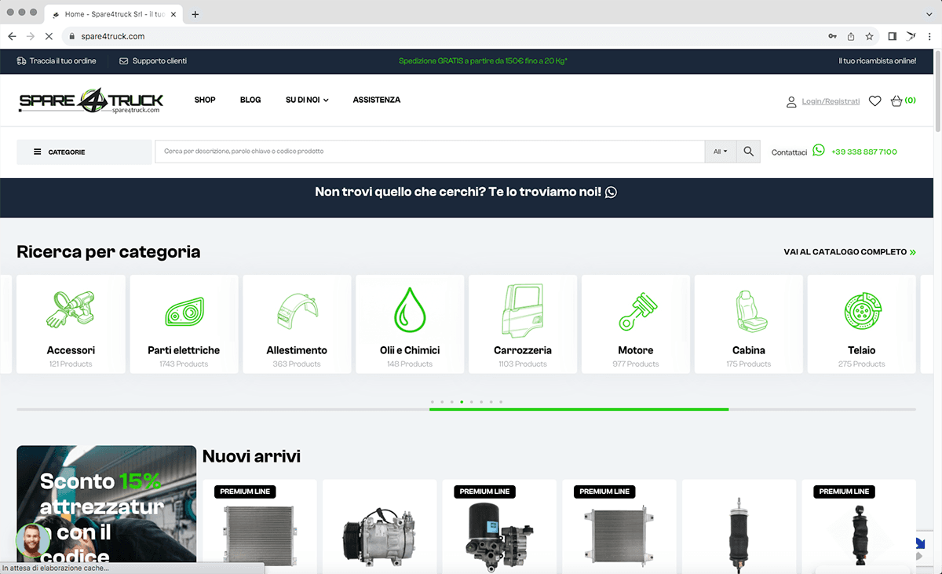
Task: Open the CATEGORIE hamburger menu
Action: pos(84,152)
